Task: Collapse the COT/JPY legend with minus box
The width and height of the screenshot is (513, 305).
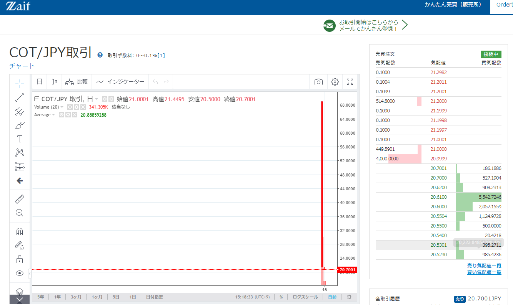Action: 37,99
